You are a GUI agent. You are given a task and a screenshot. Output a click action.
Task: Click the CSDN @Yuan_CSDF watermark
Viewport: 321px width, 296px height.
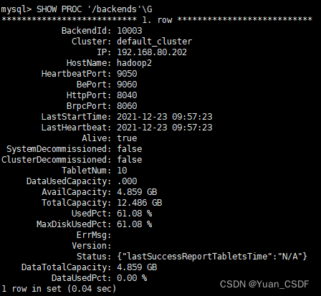pos(264,284)
